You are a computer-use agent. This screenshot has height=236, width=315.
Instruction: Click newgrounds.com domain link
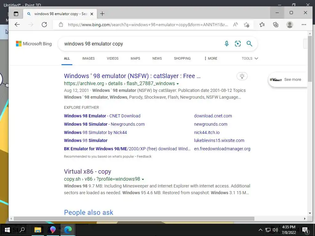click(x=211, y=124)
